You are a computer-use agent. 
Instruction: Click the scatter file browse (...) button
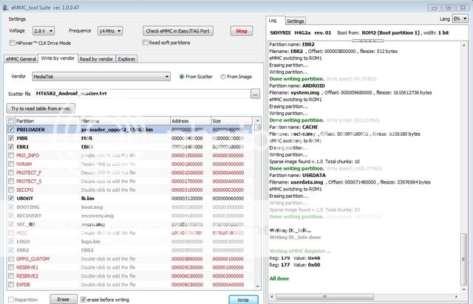tap(255, 94)
